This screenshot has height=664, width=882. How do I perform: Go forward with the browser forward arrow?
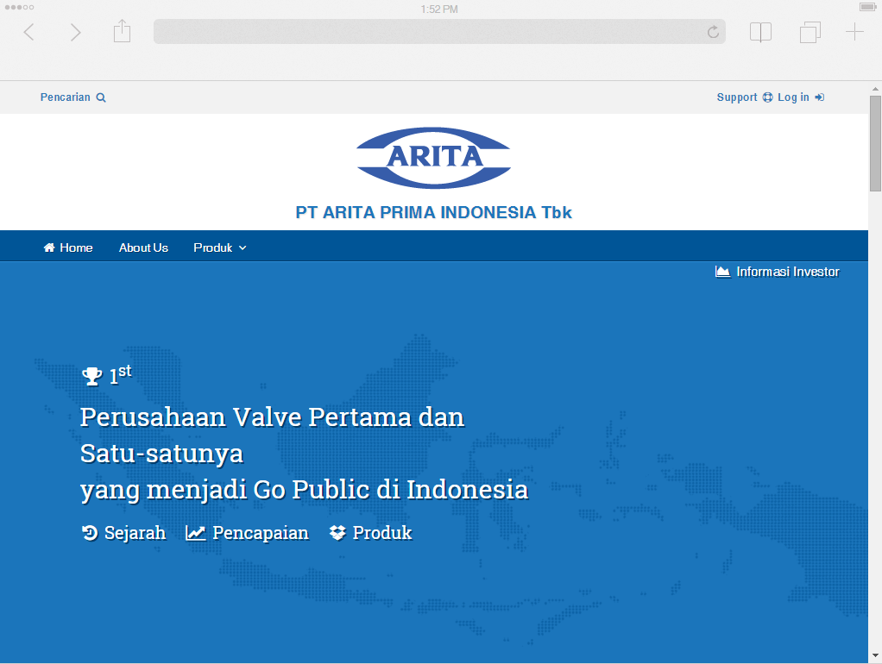pyautogui.click(x=75, y=32)
